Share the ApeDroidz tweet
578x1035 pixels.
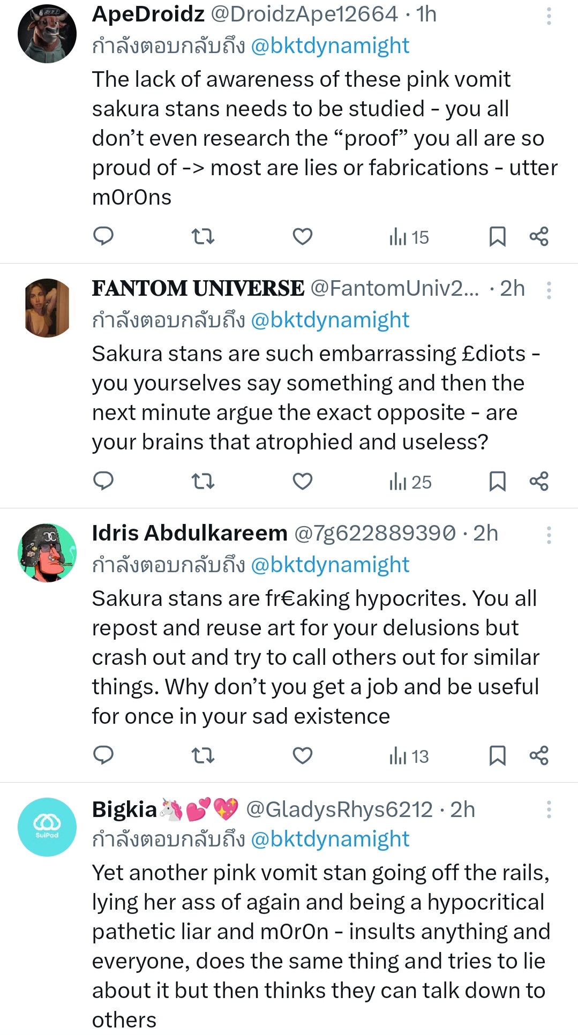pyautogui.click(x=539, y=236)
